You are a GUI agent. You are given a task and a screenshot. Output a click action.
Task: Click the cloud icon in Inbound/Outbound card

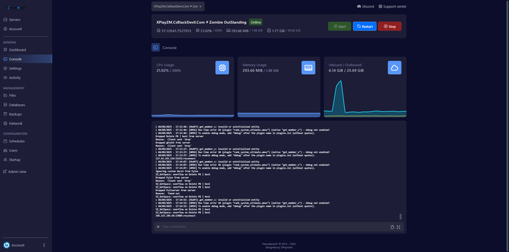[x=394, y=68]
